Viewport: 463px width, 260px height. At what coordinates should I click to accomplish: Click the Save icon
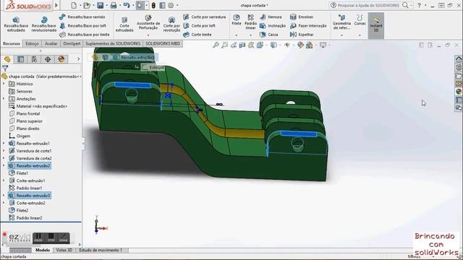pyautogui.click(x=101, y=5)
